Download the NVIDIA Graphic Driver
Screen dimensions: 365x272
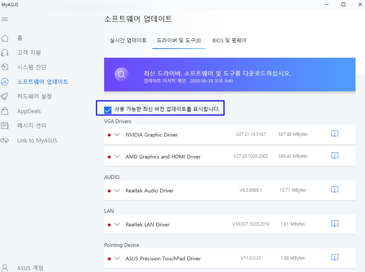(x=335, y=134)
